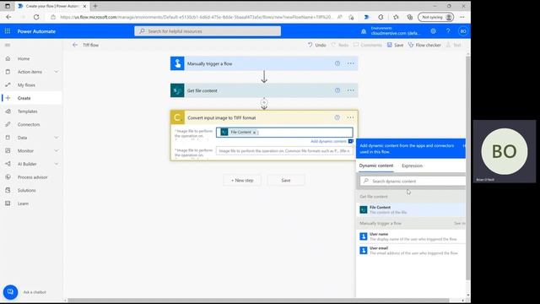Switch to the Dynamic content tab

[376, 166]
